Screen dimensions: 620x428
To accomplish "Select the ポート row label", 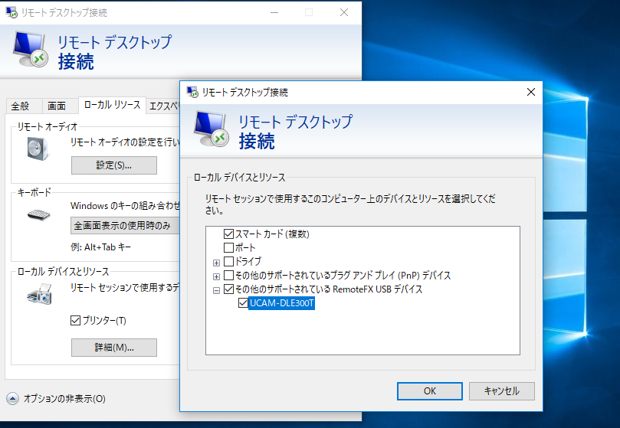I will tap(245, 248).
